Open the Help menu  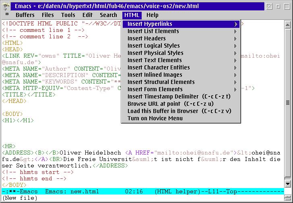pyautogui.click(x=152, y=15)
